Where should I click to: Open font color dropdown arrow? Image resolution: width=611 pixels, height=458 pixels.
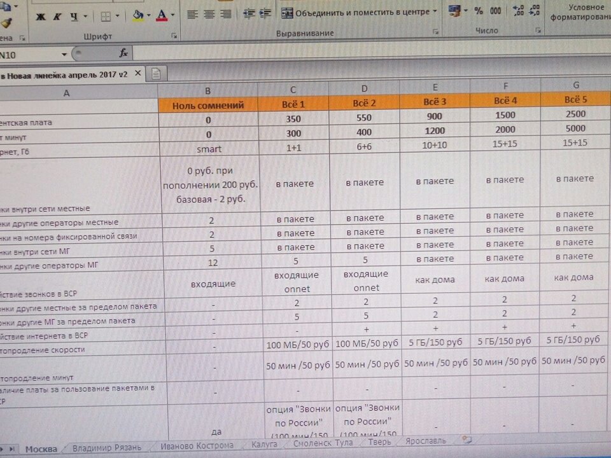pyautogui.click(x=172, y=15)
